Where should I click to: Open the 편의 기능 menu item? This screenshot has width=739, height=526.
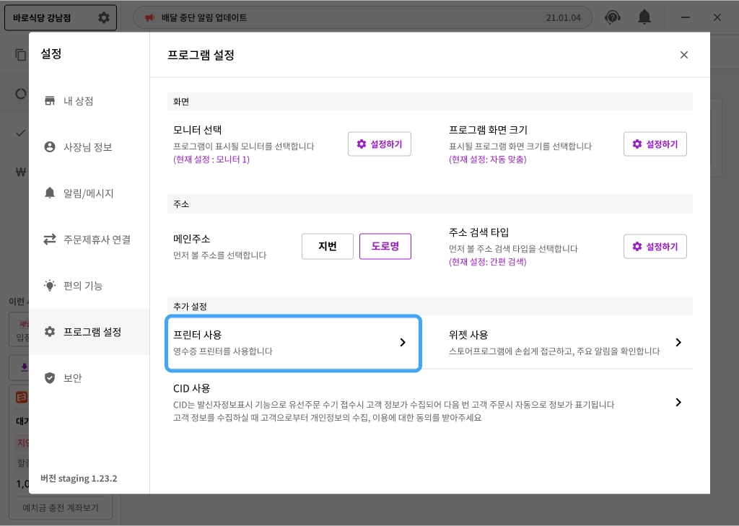coord(83,286)
